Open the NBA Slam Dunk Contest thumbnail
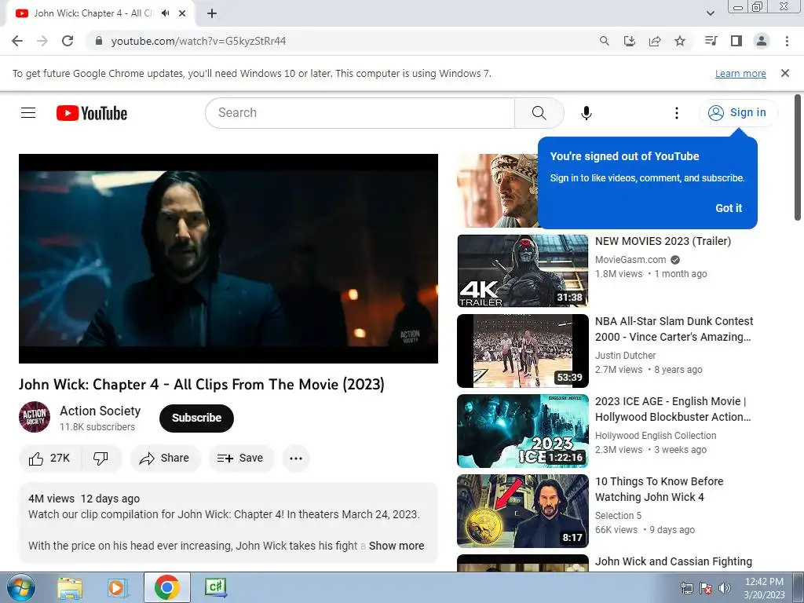The width and height of the screenshot is (804, 603). 522,351
